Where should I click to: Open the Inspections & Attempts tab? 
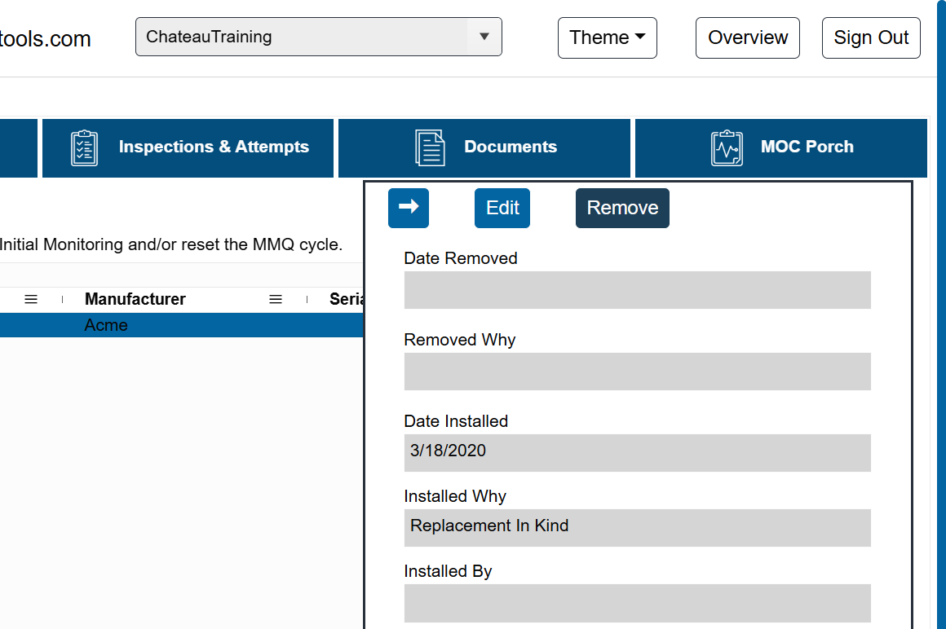click(x=188, y=147)
